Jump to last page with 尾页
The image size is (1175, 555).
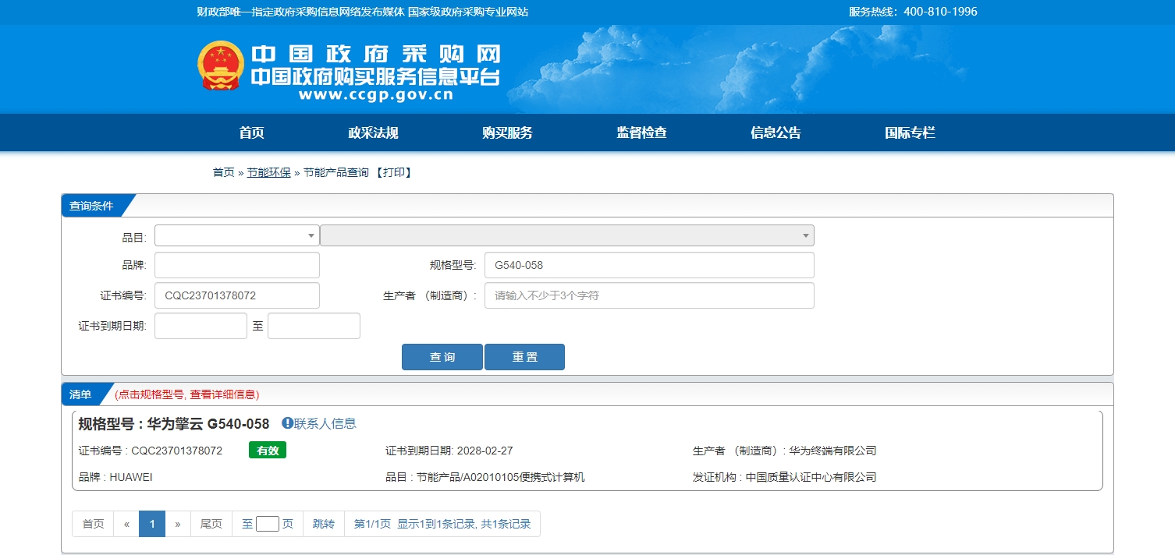click(211, 524)
